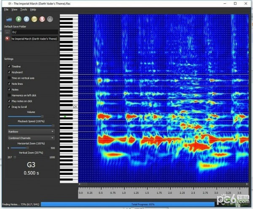
Task: Close the application window
Action: point(246,3)
